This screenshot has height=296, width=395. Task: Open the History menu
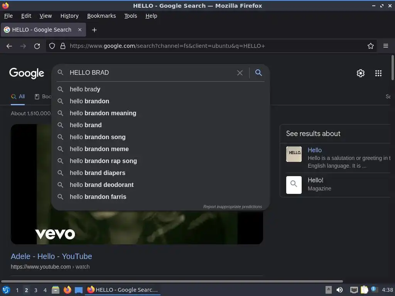click(69, 16)
